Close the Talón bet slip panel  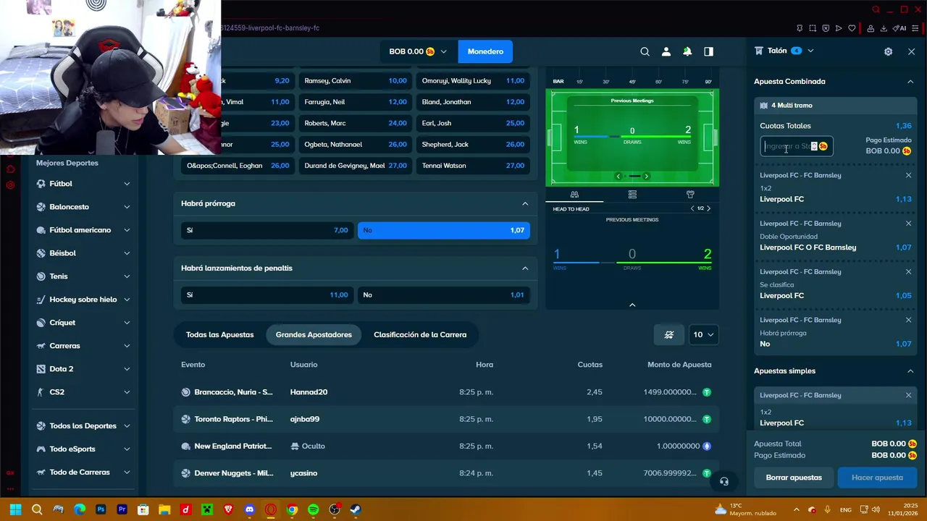coord(911,51)
